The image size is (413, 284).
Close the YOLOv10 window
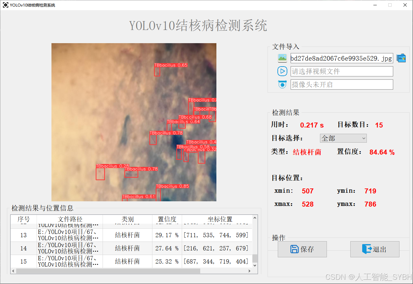[405, 5]
